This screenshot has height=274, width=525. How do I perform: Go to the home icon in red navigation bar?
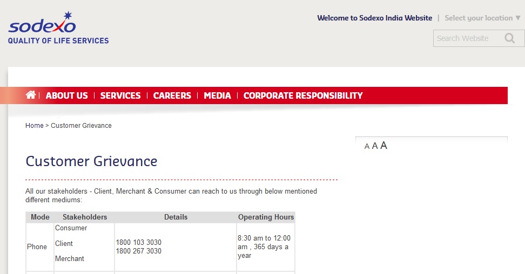pos(30,95)
